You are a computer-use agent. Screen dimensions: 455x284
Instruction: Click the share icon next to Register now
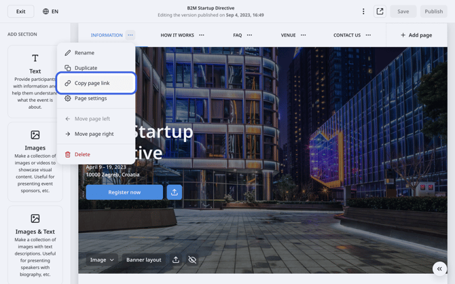tap(175, 192)
